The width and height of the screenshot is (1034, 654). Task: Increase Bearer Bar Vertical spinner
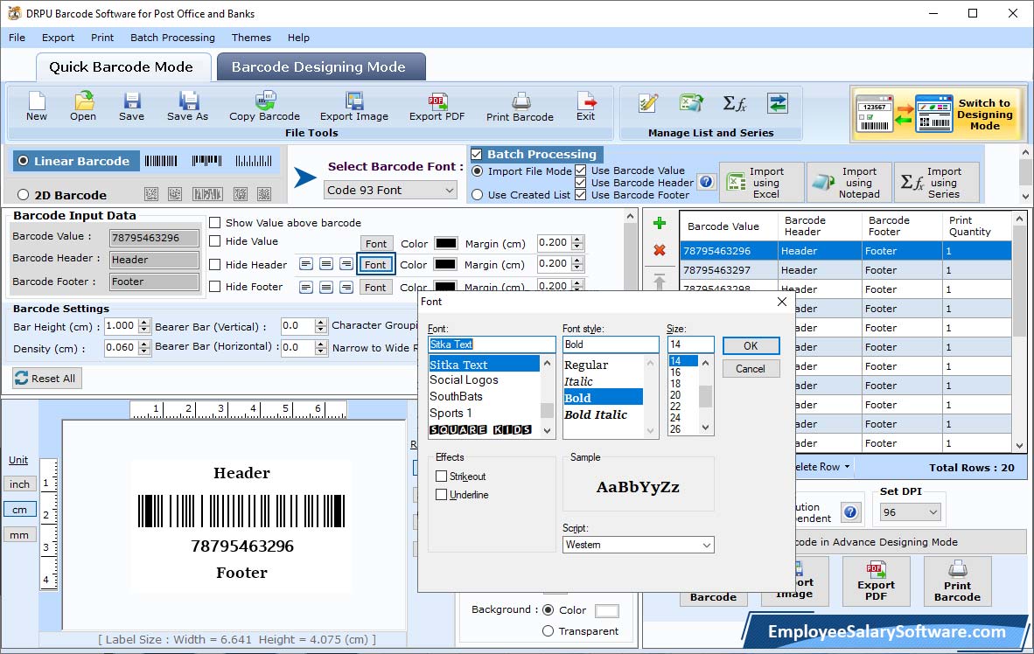[320, 322]
